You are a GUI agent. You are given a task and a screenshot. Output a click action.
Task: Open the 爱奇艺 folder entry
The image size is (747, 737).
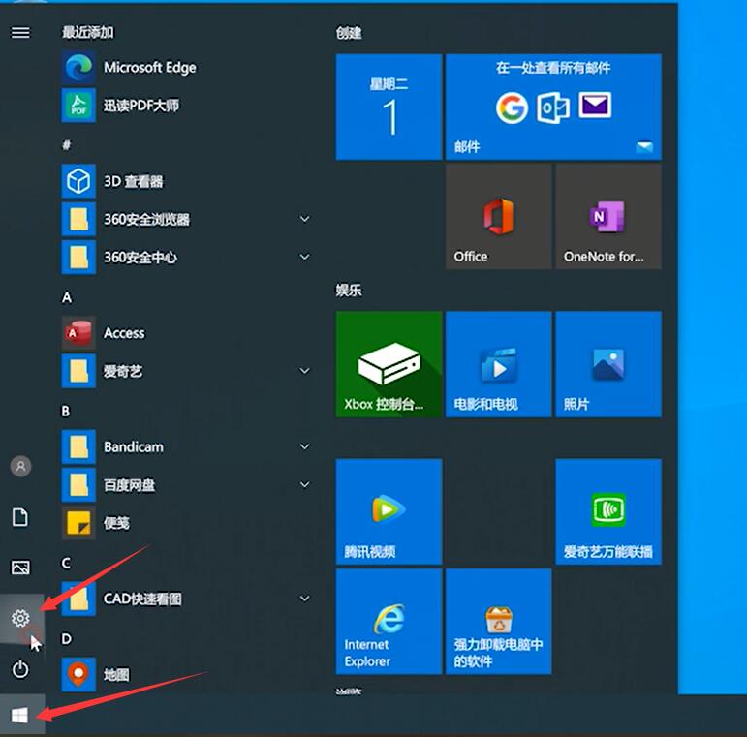click(186, 371)
